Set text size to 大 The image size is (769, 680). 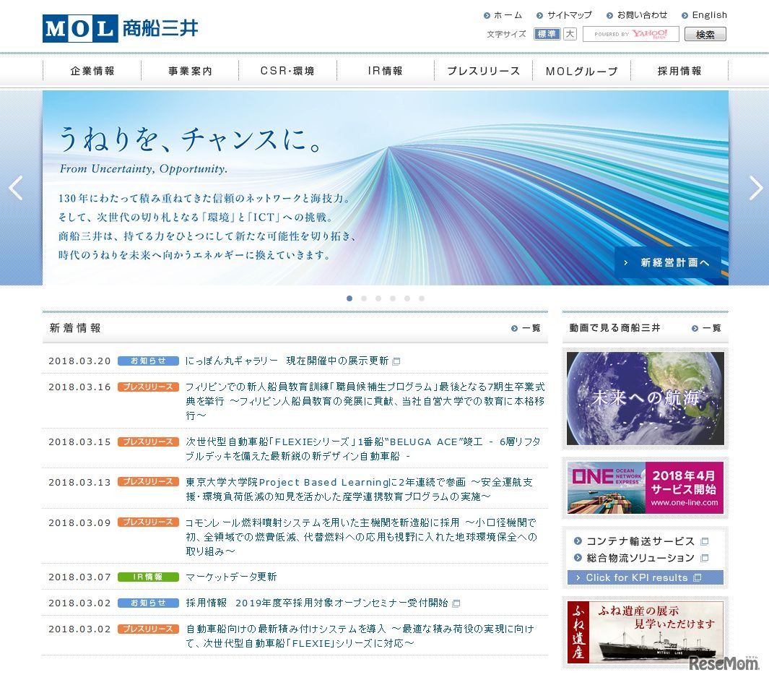pos(570,34)
